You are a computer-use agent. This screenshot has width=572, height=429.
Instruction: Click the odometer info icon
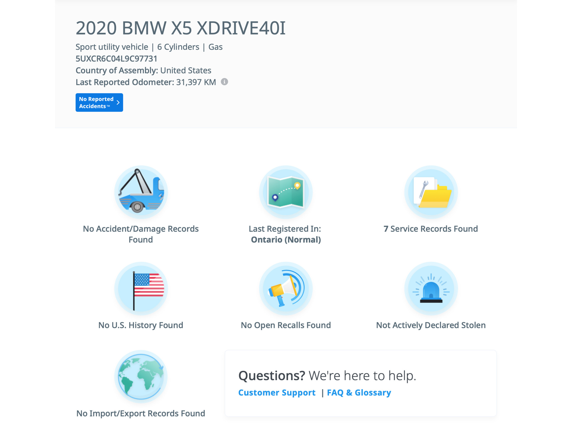[x=224, y=82]
